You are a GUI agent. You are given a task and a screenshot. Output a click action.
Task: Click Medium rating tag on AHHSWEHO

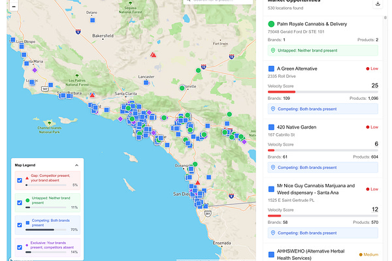pyautogui.click(x=368, y=254)
